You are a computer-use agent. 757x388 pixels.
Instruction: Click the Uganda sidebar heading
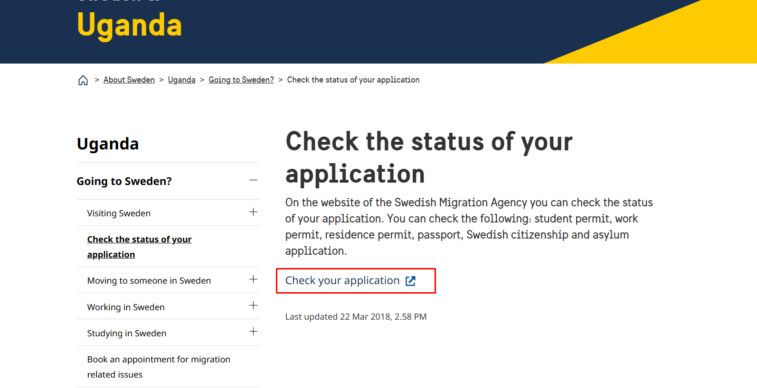[x=108, y=144]
